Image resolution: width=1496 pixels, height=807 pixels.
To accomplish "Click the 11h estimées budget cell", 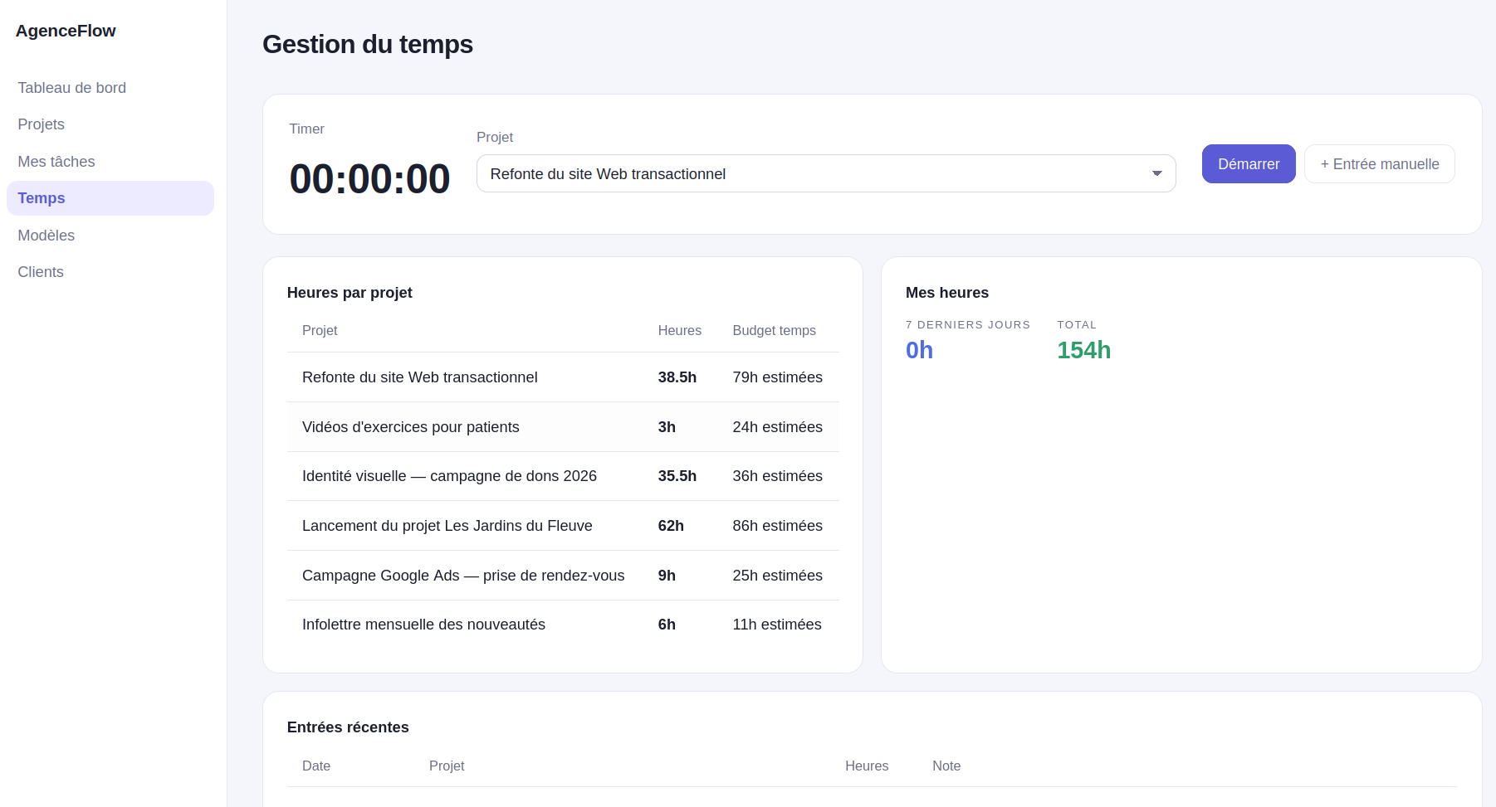I will coord(777,625).
